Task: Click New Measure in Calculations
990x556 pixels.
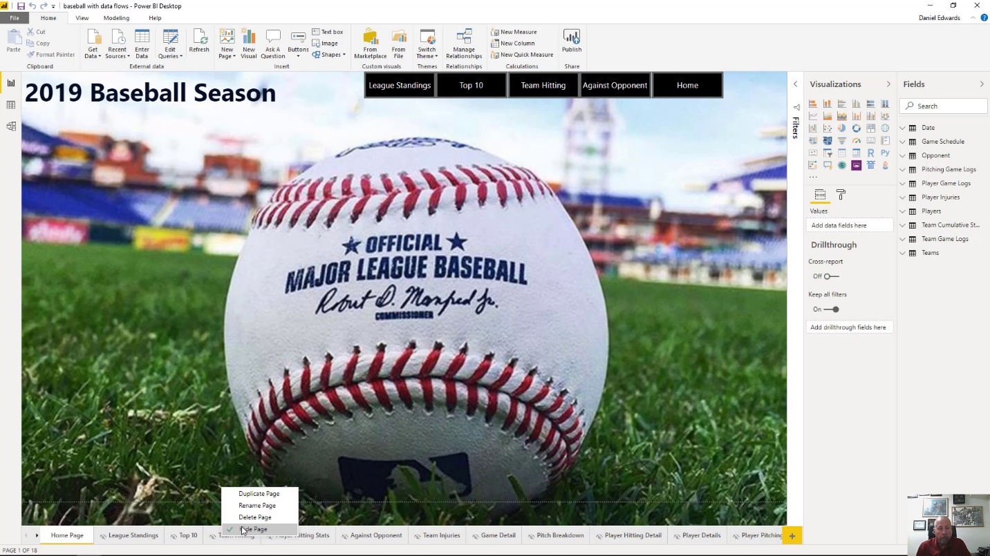Action: pos(514,32)
